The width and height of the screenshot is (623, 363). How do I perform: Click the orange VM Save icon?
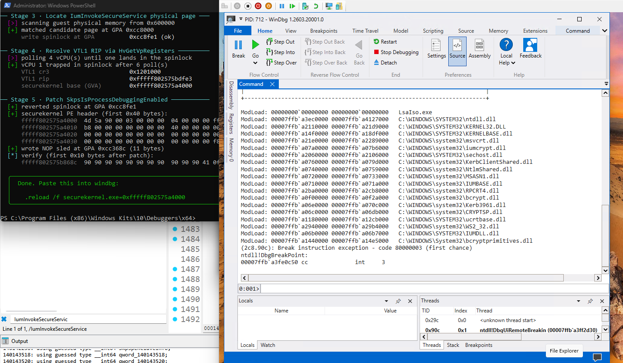pyautogui.click(x=268, y=6)
